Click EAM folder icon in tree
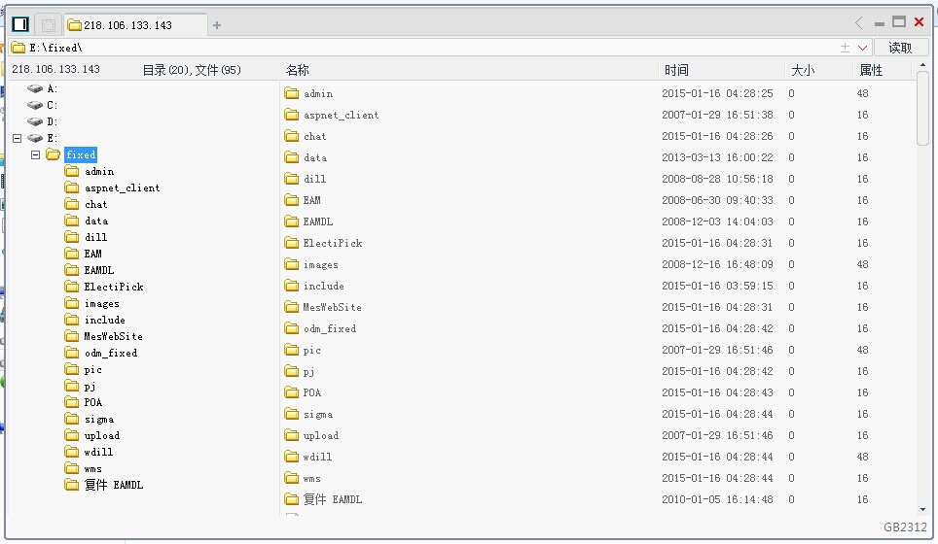 pos(72,254)
